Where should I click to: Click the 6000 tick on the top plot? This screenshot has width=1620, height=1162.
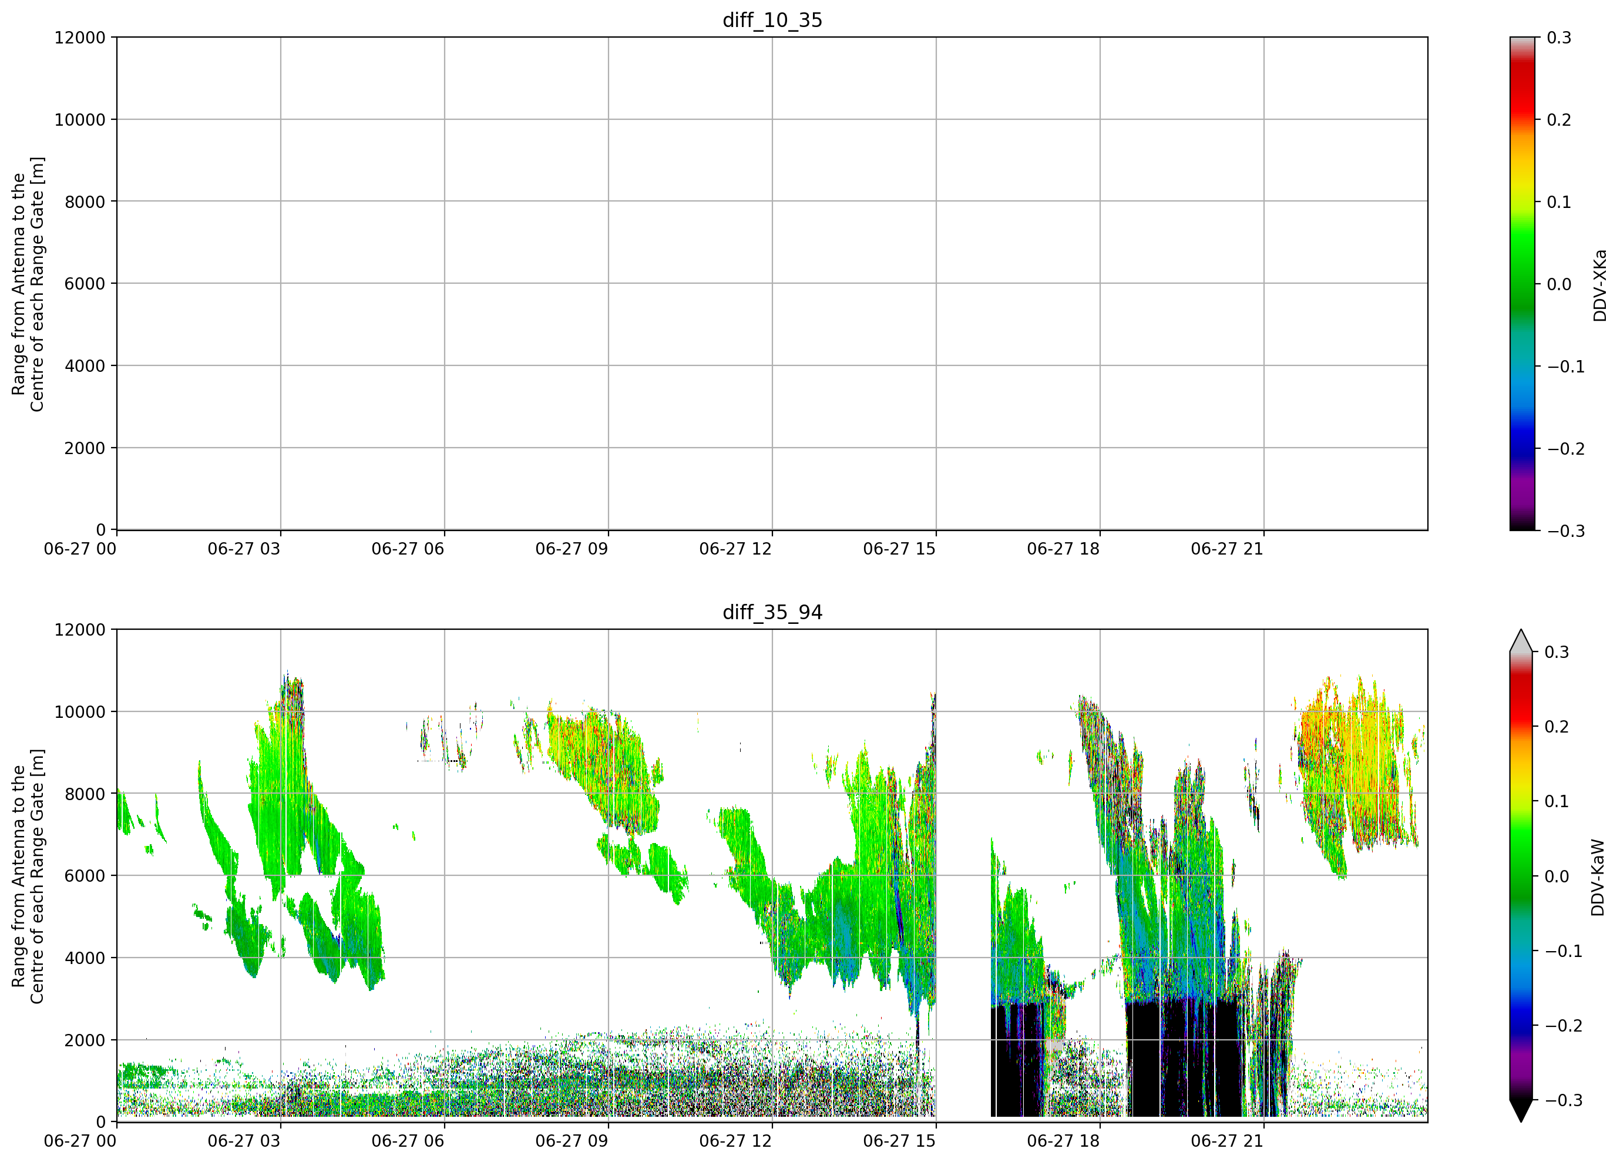click(85, 284)
